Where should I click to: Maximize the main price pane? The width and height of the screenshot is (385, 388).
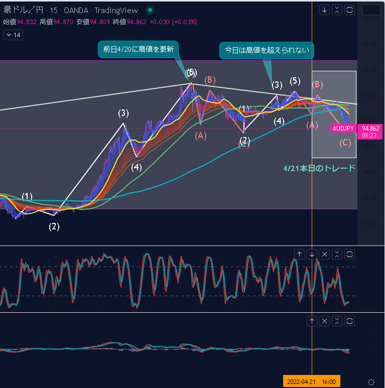tap(350, 10)
